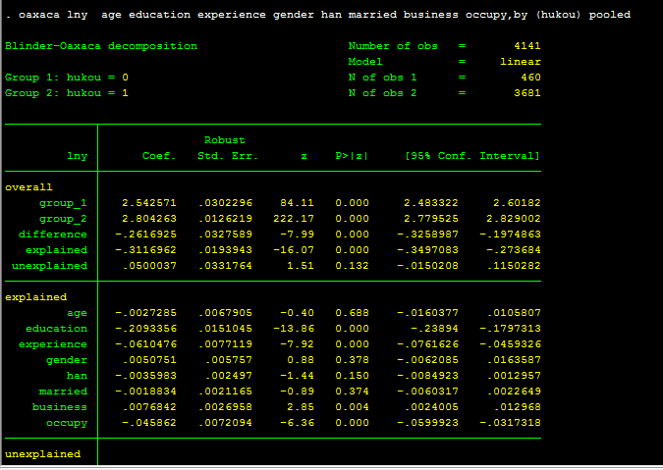Click group_1 coefficient 2.542571

[149, 203]
